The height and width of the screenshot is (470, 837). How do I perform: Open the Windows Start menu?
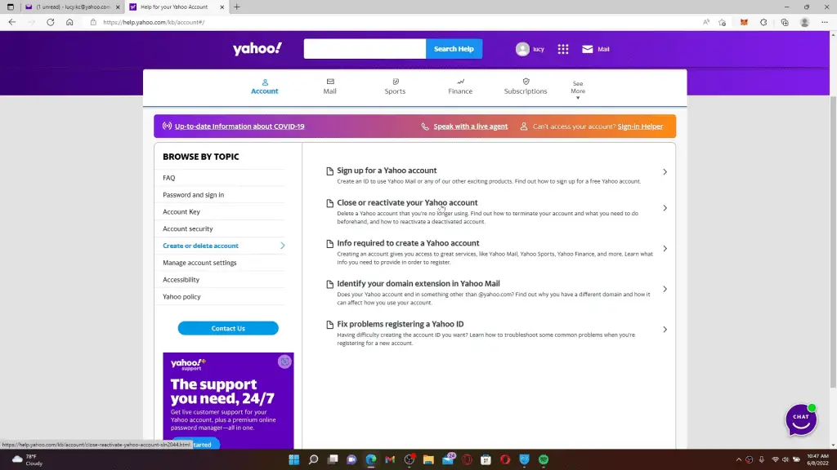pyautogui.click(x=294, y=459)
